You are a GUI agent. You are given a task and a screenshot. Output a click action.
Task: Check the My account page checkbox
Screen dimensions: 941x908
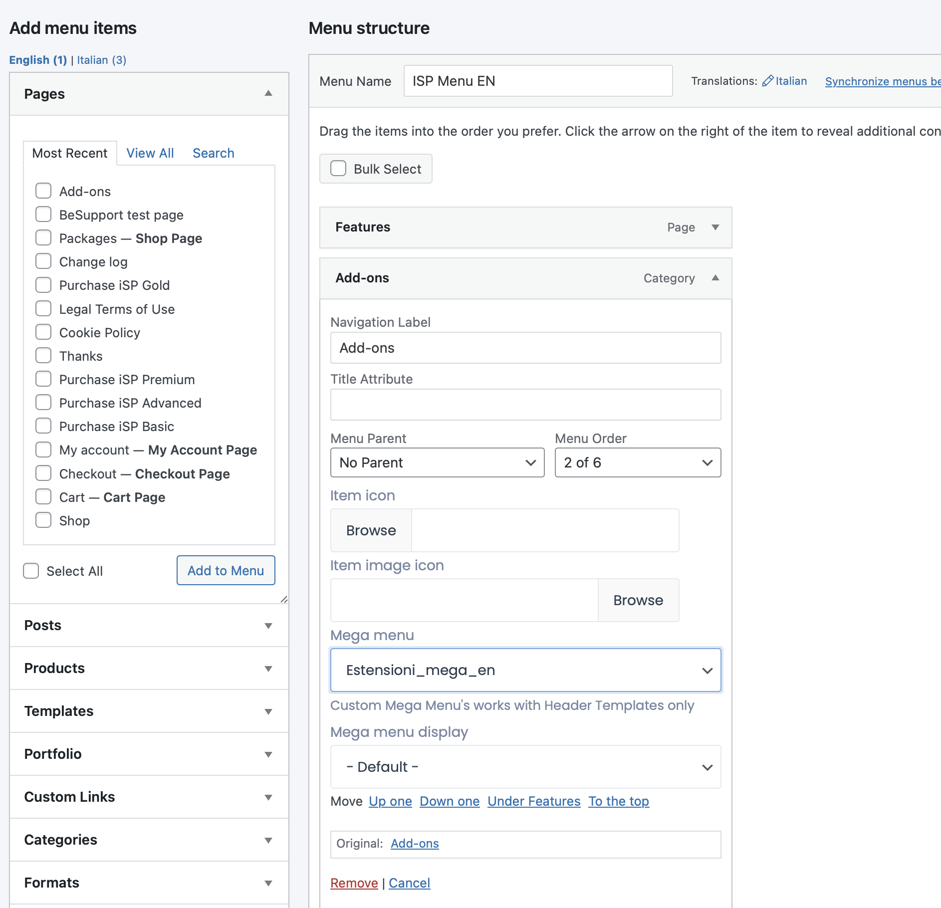(43, 450)
